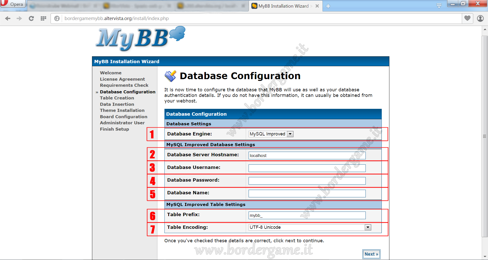The width and height of the screenshot is (488, 260).
Task: Open the user account icon
Action: coord(480,19)
